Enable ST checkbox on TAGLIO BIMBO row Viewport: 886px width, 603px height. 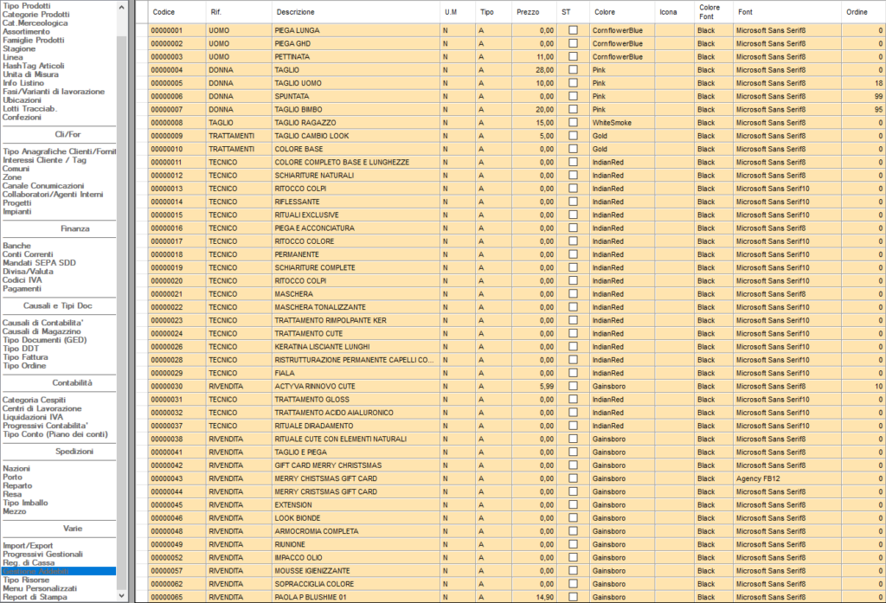[573, 110]
